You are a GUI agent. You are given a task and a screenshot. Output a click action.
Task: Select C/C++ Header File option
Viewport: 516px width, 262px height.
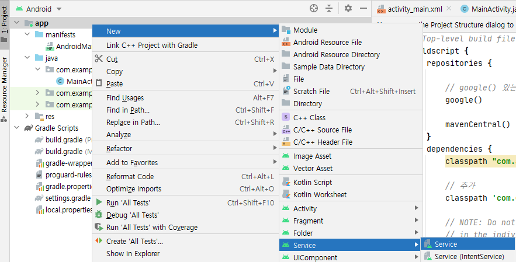tap(350, 142)
